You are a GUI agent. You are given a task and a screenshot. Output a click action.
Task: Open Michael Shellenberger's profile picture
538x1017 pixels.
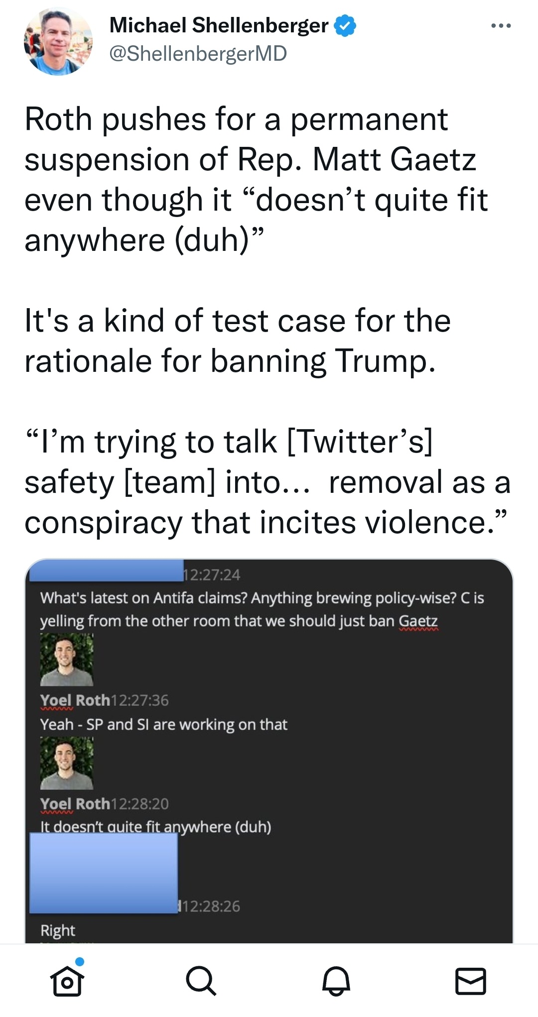point(58,41)
